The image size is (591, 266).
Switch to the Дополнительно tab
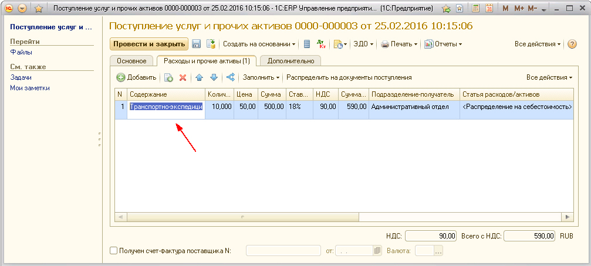pos(291,60)
